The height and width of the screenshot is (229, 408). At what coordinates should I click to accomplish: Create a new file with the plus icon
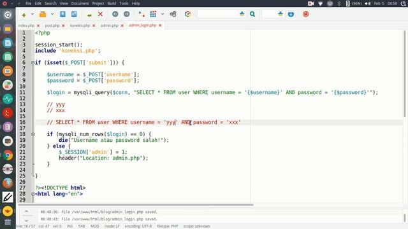[x=24, y=15]
